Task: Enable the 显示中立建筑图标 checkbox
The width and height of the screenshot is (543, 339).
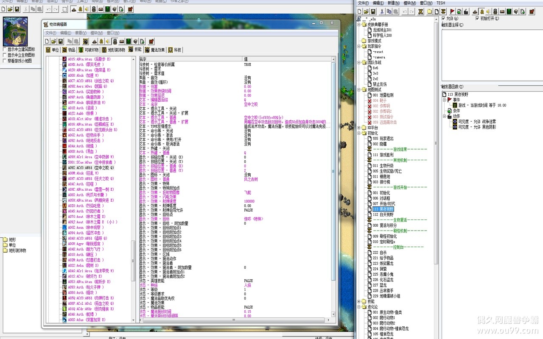Action: [x=5, y=49]
